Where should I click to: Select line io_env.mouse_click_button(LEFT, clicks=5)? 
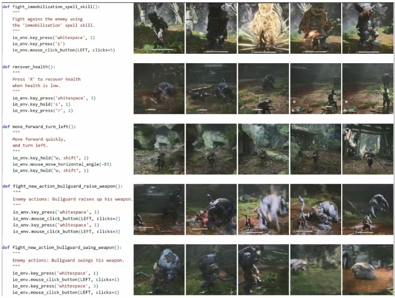(x=64, y=50)
